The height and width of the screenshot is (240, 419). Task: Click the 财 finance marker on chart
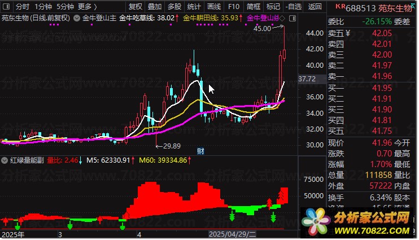[x=200, y=151]
